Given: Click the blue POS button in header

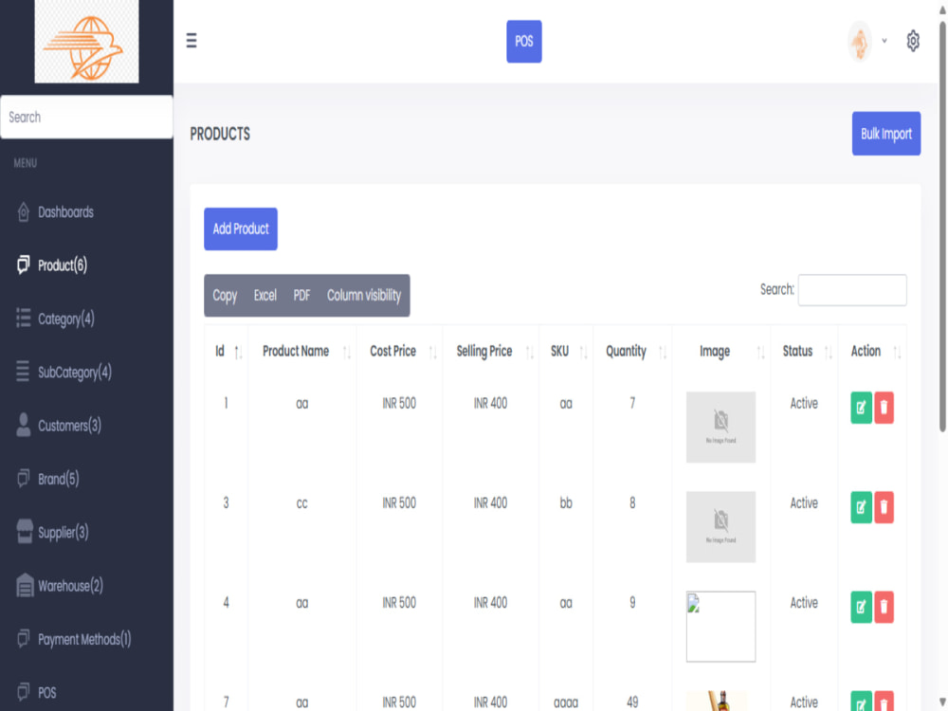Looking at the screenshot, I should coord(524,41).
